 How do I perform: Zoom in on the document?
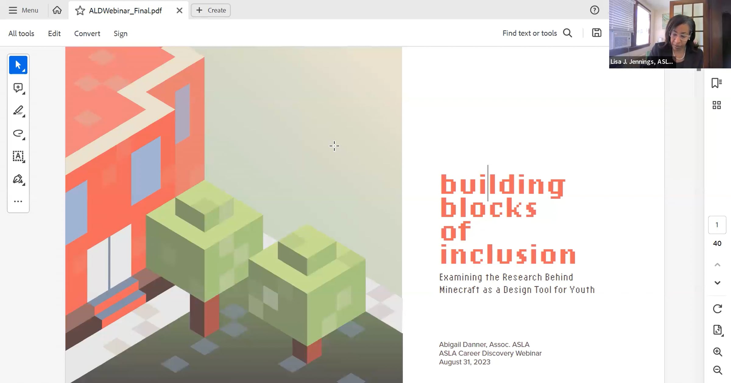pyautogui.click(x=717, y=352)
